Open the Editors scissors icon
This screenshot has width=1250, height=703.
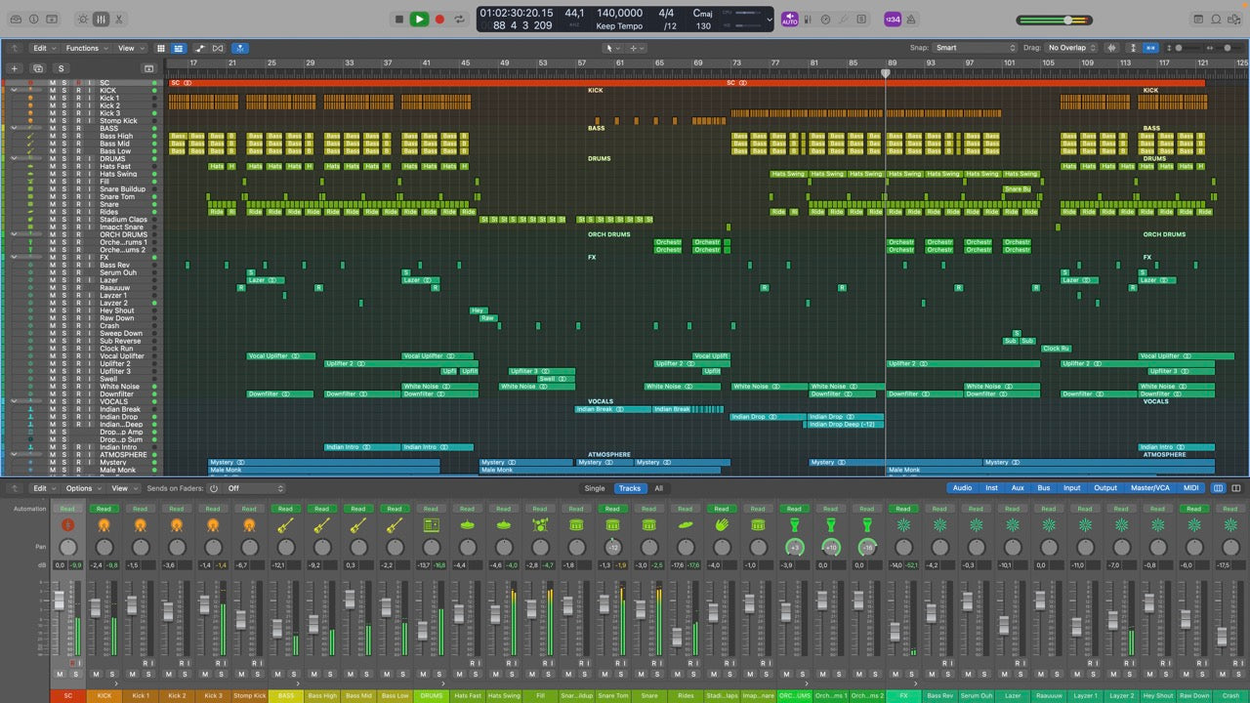118,19
